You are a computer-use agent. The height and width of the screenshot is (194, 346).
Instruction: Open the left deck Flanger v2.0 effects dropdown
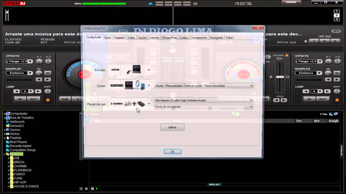31,61
